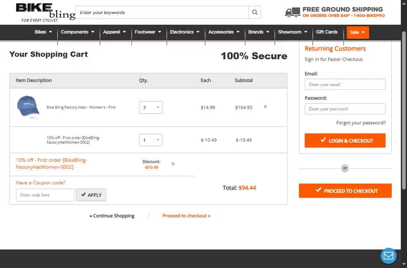Expand the Apparel menu
This screenshot has height=268, width=407.
coord(115,32)
